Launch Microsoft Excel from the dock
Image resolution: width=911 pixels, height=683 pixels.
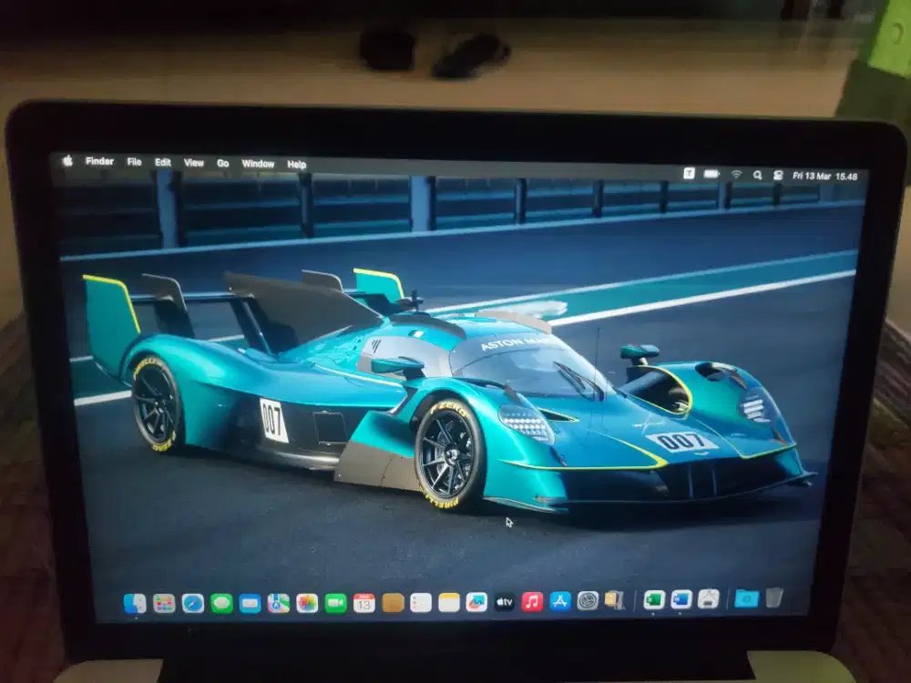653,599
